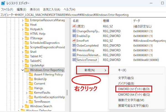Select the EnableZip DWORD value icon
Viewport: 166px width, 112px height.
74,36
